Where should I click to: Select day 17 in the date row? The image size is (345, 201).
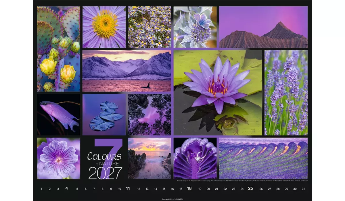[181, 189]
